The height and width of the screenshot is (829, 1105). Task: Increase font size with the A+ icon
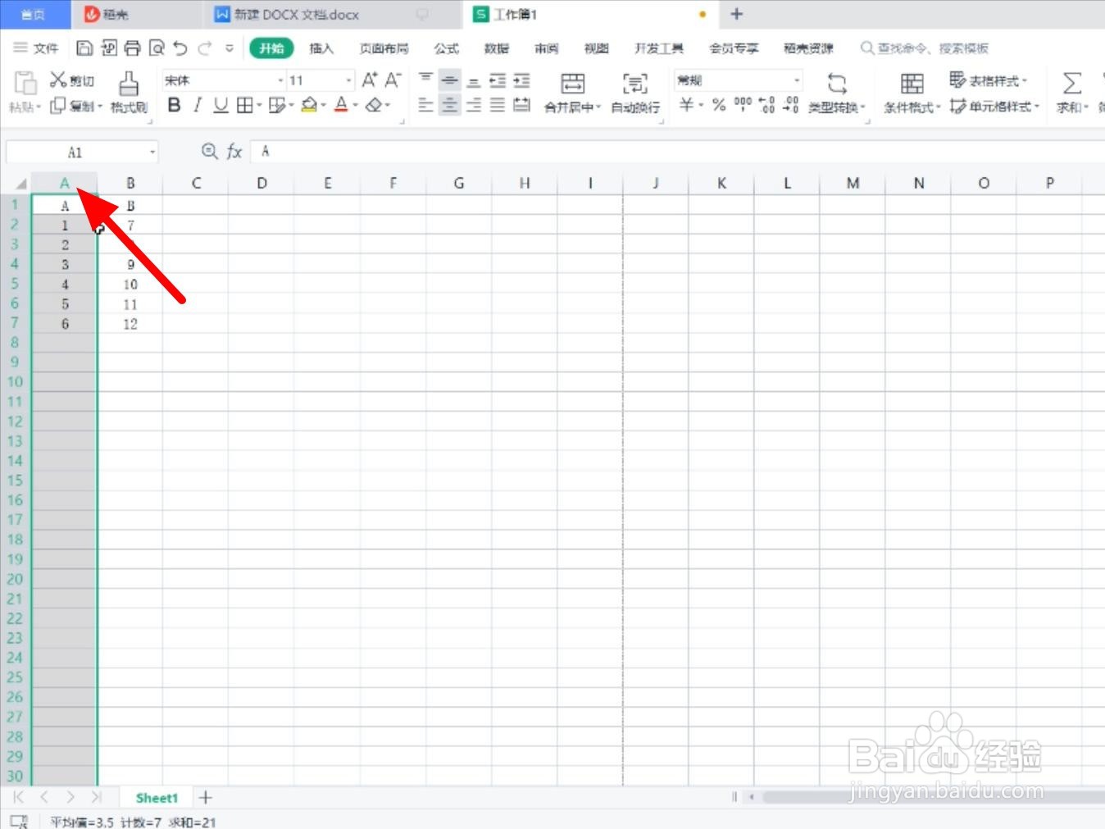370,80
